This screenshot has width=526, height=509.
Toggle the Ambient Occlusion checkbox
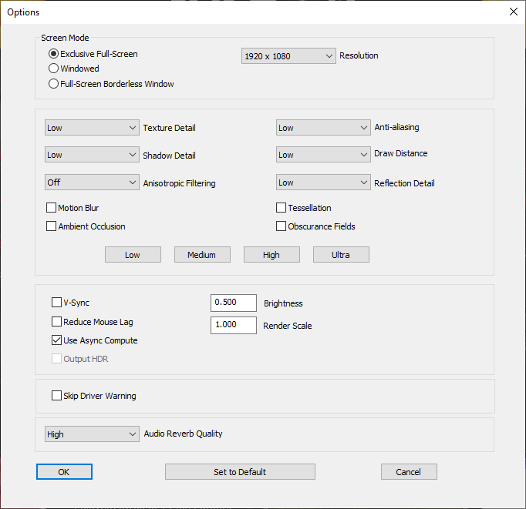pyautogui.click(x=52, y=226)
